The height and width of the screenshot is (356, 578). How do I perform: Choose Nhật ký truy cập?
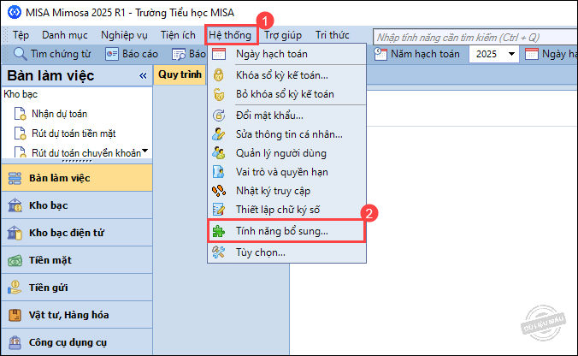(x=286, y=191)
